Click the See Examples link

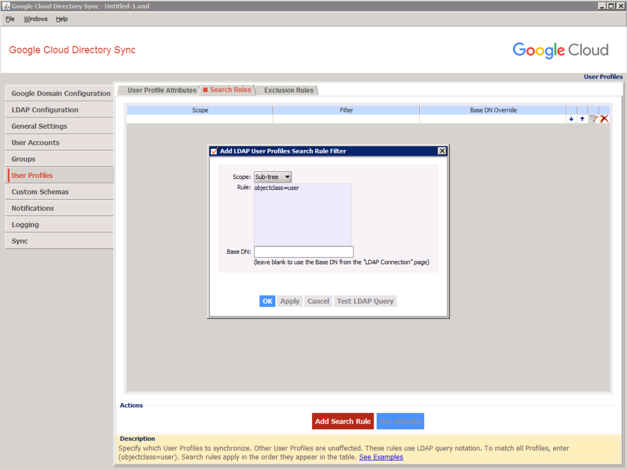tap(381, 457)
